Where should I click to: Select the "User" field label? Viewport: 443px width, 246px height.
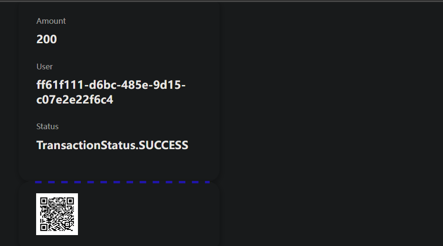[45, 66]
